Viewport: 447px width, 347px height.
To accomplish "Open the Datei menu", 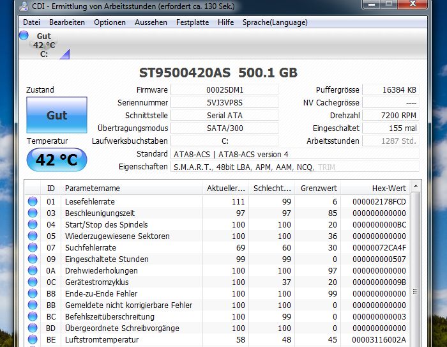I will pyautogui.click(x=31, y=22).
